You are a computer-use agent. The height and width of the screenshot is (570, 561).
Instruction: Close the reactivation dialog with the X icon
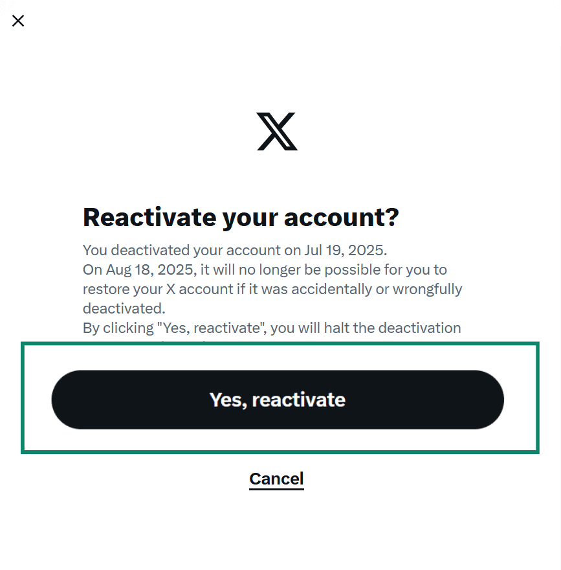coord(17,21)
